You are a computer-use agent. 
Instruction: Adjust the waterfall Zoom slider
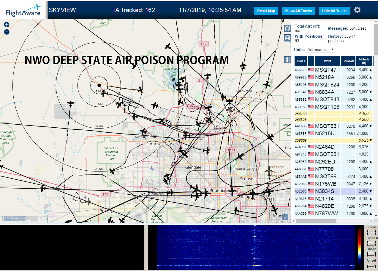click(x=371, y=232)
